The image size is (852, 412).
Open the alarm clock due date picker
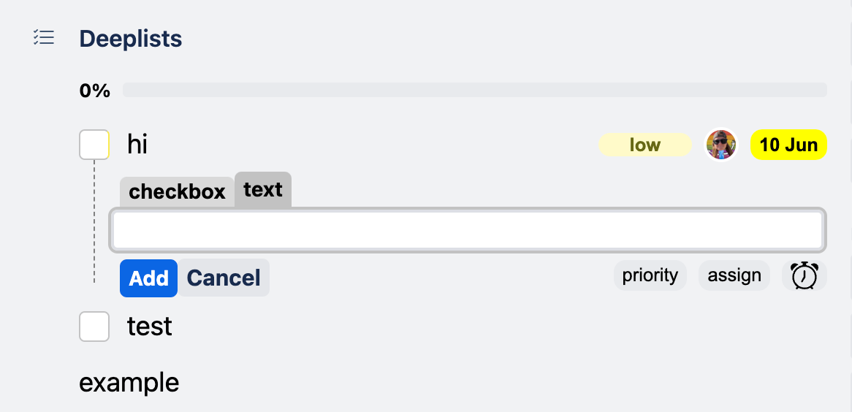(804, 275)
